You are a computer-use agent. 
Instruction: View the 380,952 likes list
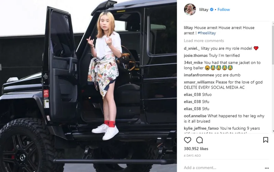(x=196, y=149)
